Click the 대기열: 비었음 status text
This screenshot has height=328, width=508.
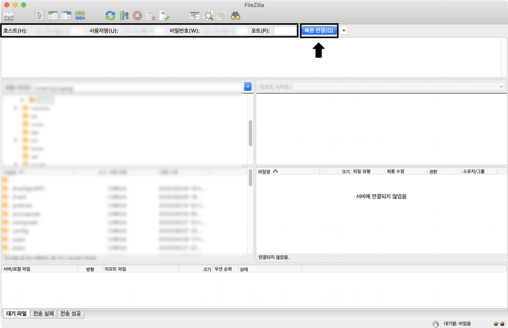(x=457, y=324)
